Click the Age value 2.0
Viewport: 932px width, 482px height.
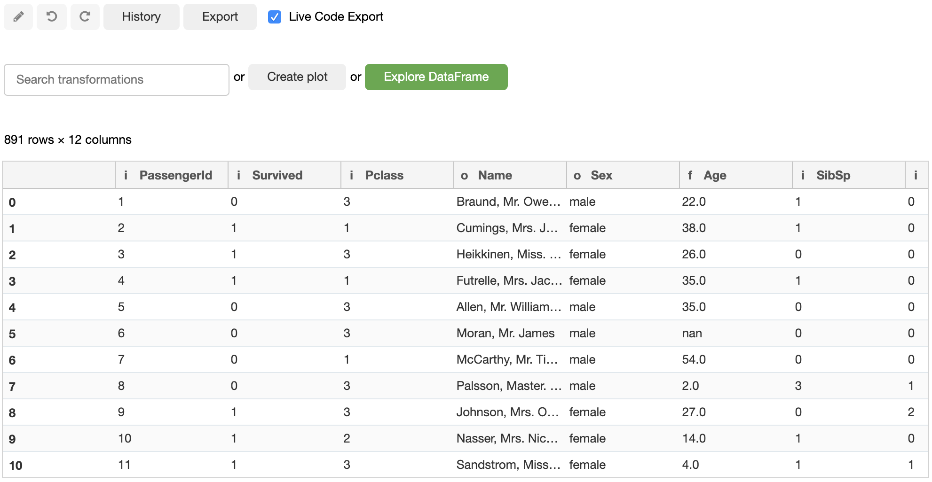691,386
